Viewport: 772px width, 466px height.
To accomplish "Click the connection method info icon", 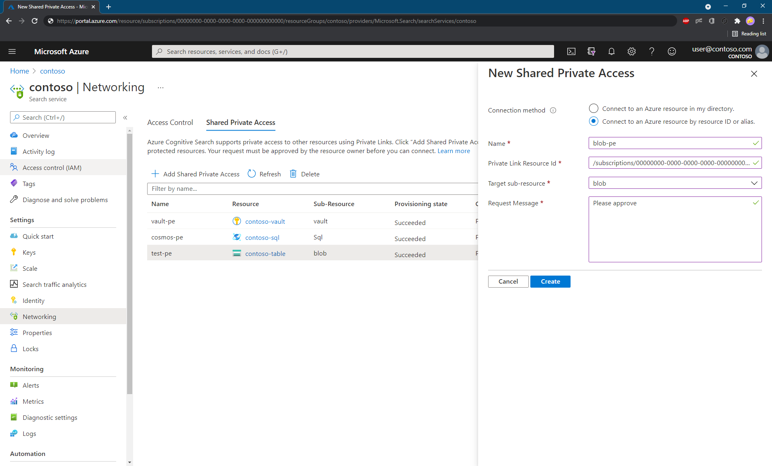I will click(553, 110).
